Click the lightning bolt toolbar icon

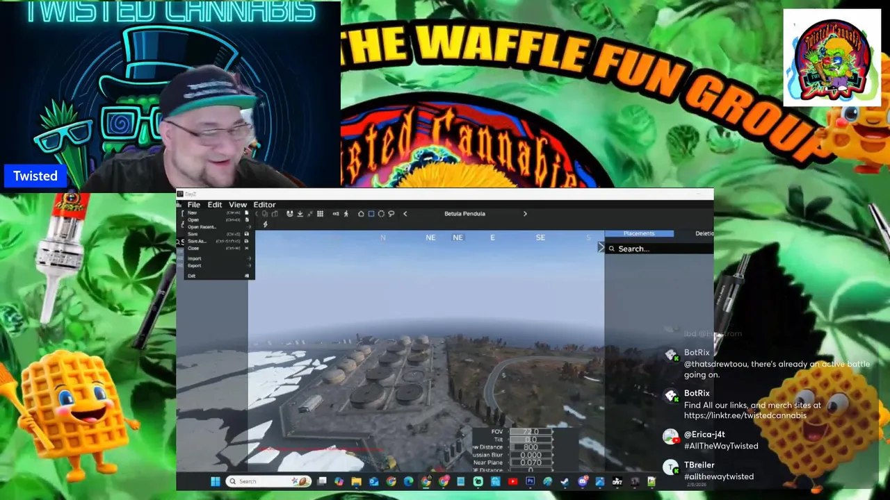[x=266, y=224]
